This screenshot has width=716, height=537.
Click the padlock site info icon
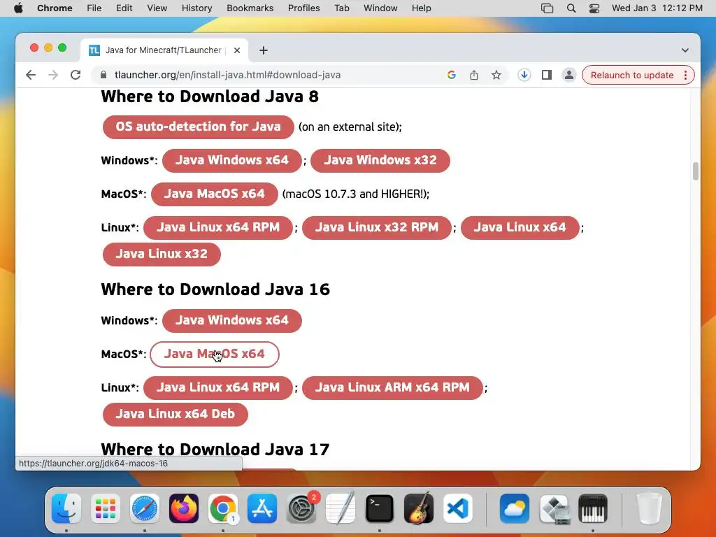[103, 75]
